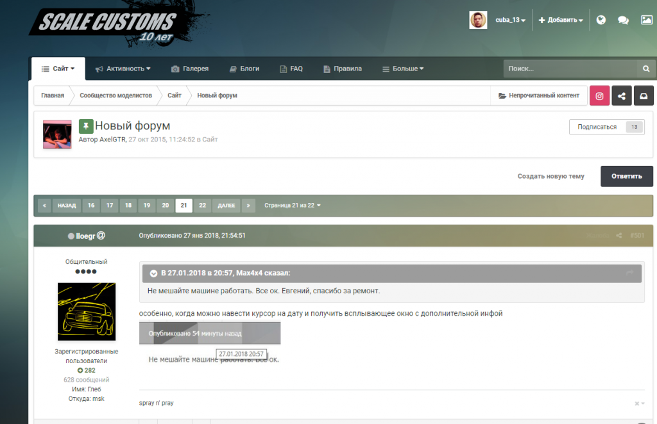Click the globe notifications icon
This screenshot has height=424, width=657.
[601, 20]
